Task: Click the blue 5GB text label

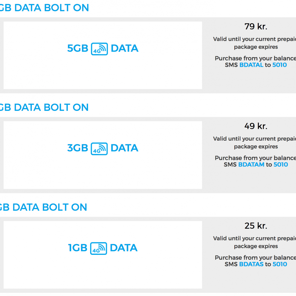Action: click(78, 49)
